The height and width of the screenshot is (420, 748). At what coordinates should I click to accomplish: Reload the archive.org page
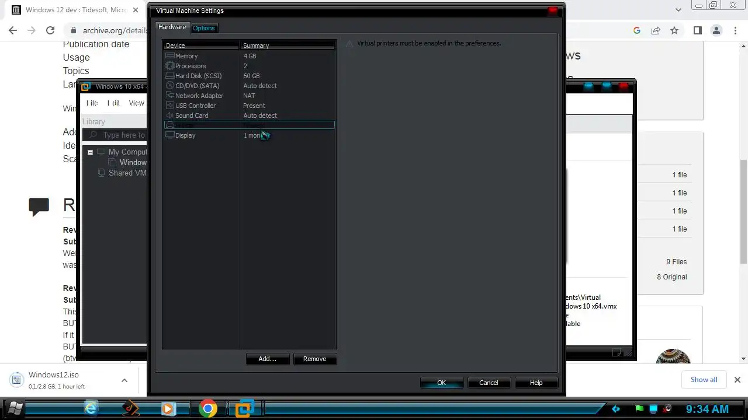click(50, 30)
